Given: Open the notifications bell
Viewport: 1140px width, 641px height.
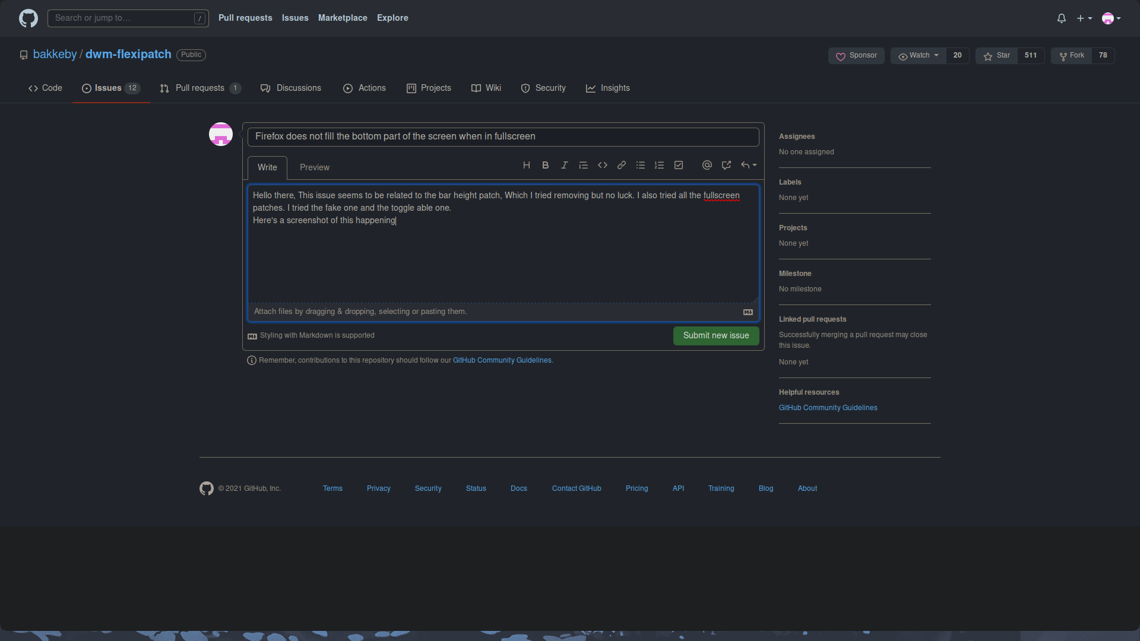Looking at the screenshot, I should (x=1061, y=18).
